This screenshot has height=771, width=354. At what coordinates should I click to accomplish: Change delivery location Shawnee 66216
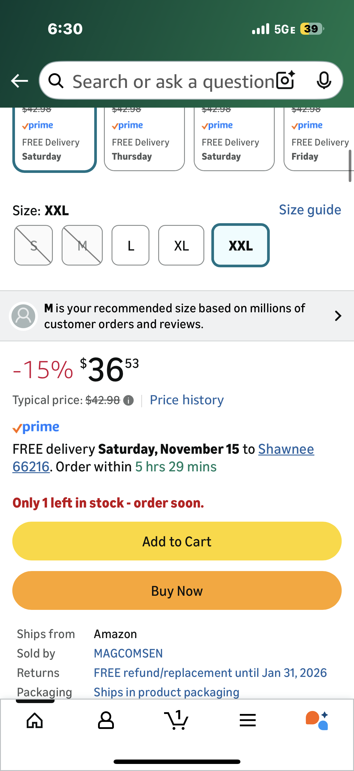(x=286, y=449)
